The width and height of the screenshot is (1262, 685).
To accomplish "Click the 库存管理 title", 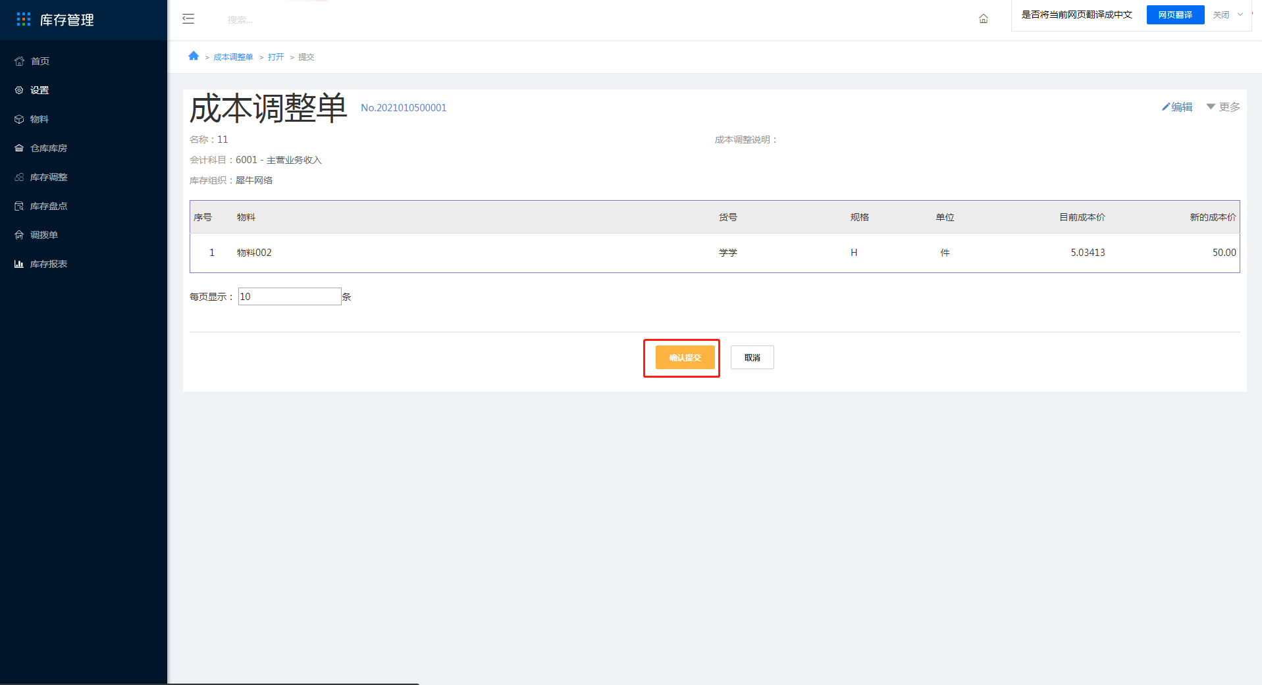I will pos(67,20).
